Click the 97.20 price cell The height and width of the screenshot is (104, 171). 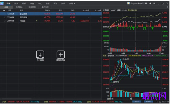click(60, 21)
